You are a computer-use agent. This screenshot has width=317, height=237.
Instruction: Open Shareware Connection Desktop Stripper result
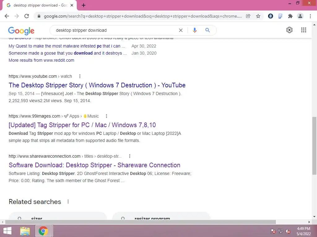(x=94, y=165)
